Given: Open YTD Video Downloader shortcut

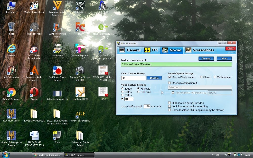Looking at the screenshot, I should (34, 49).
